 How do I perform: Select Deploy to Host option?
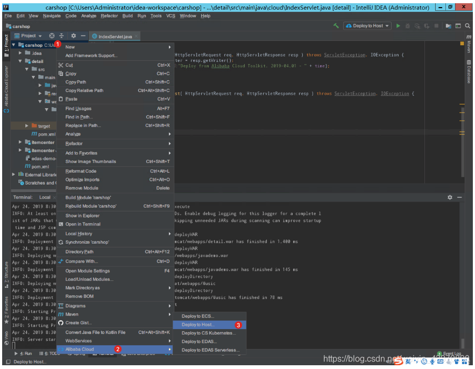(x=209, y=325)
